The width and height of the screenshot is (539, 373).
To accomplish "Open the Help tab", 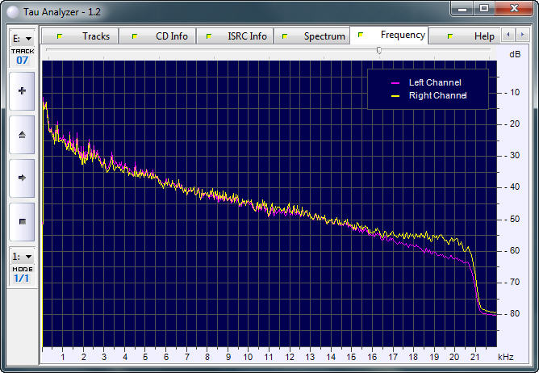I will [x=474, y=36].
